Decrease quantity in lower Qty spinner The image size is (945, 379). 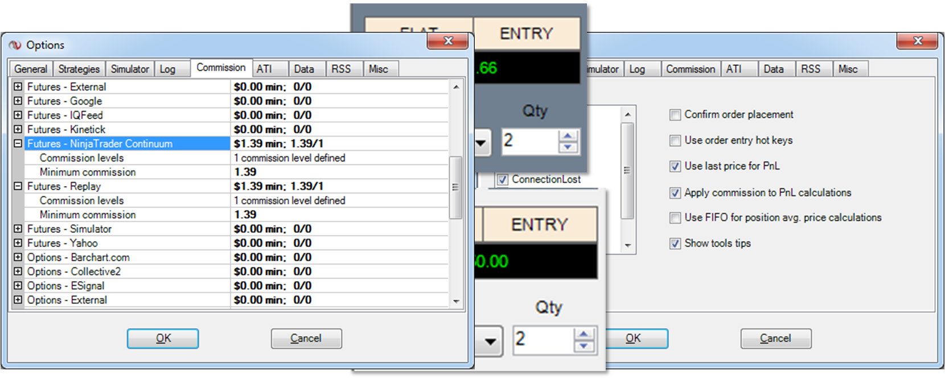pos(584,346)
